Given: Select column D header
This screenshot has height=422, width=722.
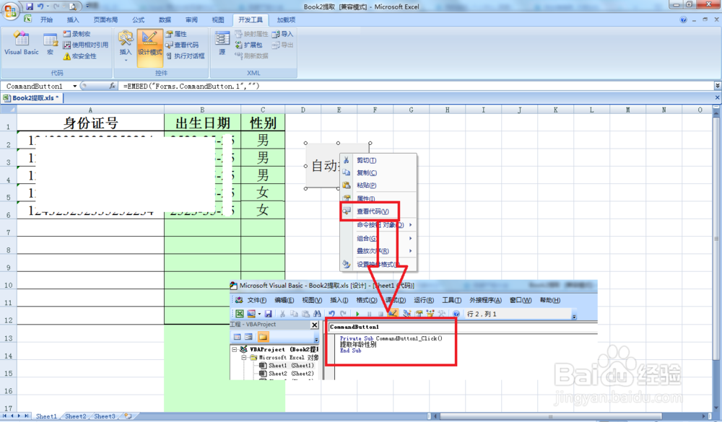Looking at the screenshot, I should tap(303, 110).
